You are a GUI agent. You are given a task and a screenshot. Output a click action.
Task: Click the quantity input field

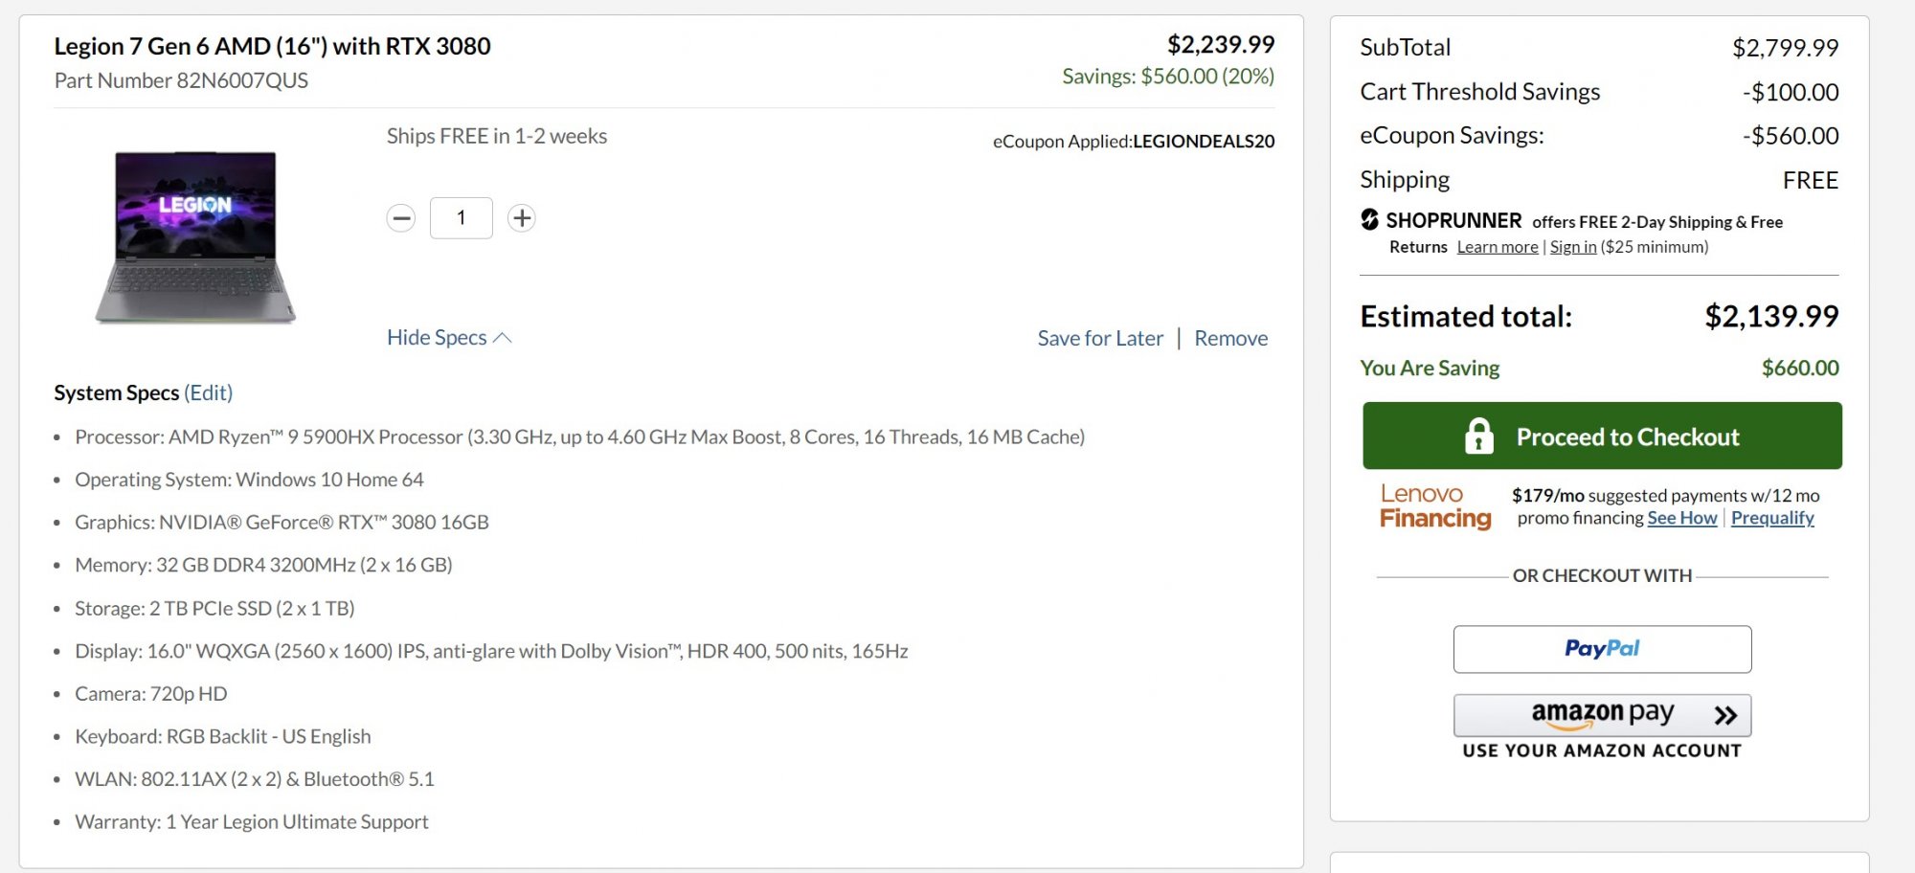point(462,218)
